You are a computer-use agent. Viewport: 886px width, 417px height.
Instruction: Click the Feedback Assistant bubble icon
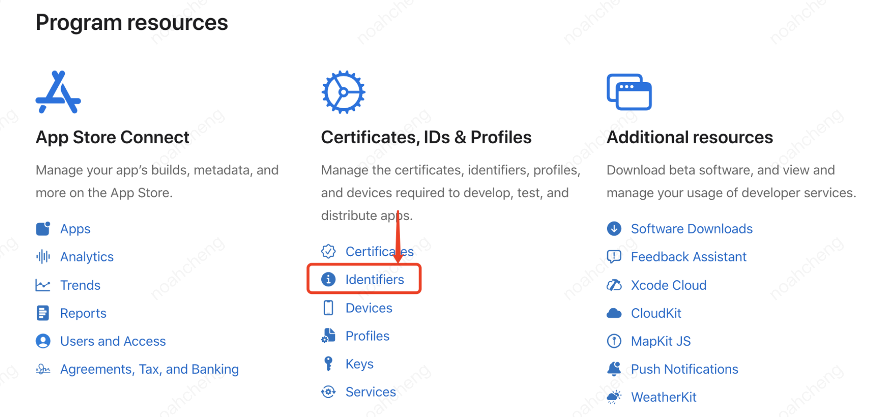[x=614, y=257]
